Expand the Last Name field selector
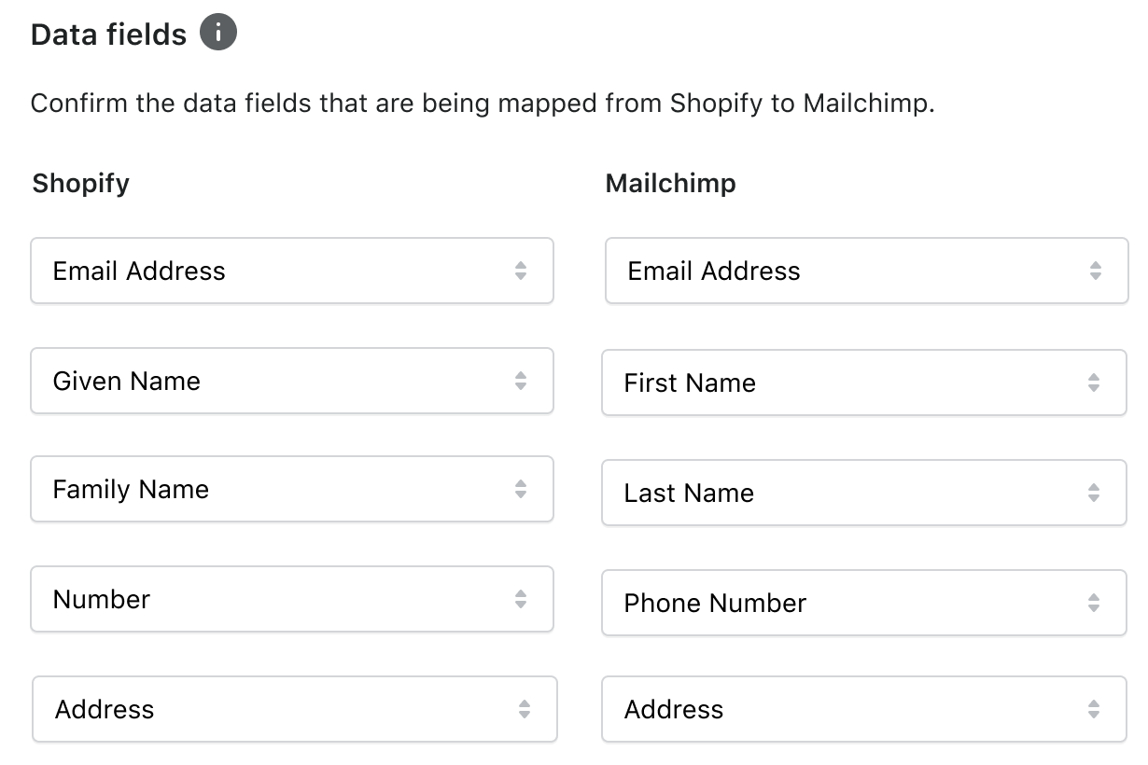The height and width of the screenshot is (765, 1148). [864, 493]
